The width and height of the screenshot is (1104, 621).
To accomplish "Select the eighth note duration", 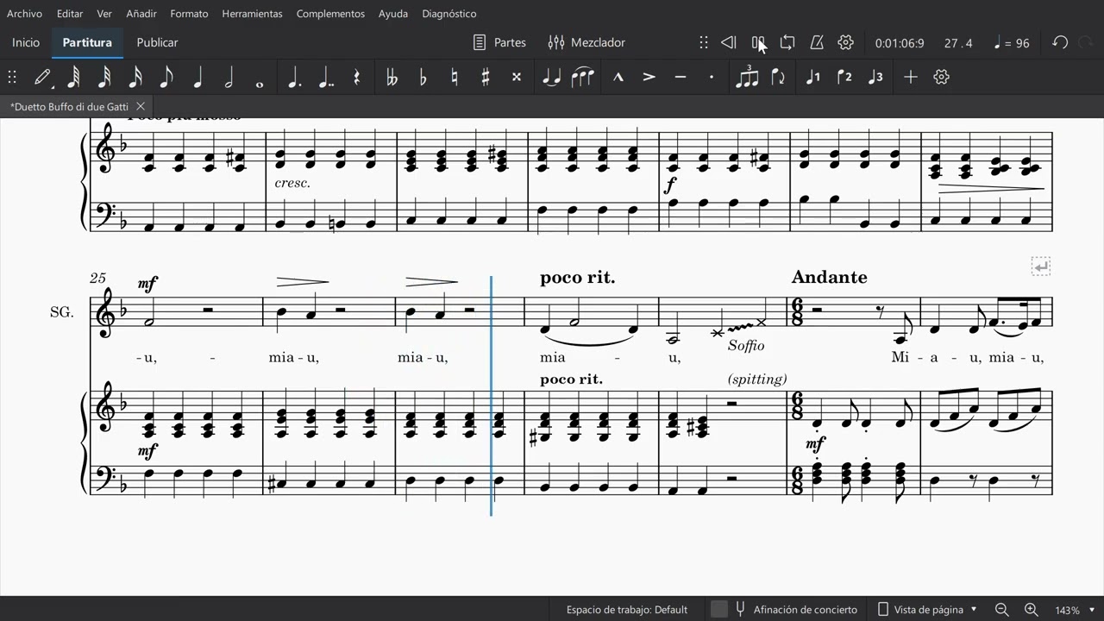I will click(166, 77).
